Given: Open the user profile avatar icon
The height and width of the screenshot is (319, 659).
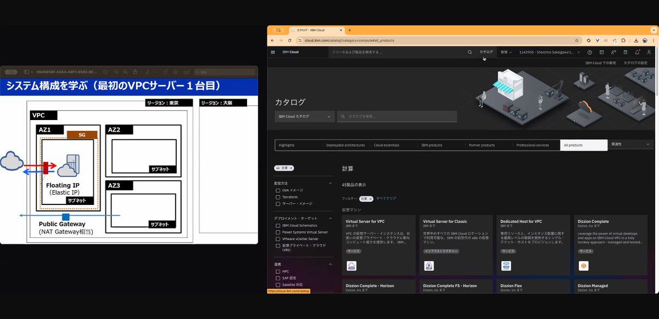Looking at the screenshot, I should [649, 52].
